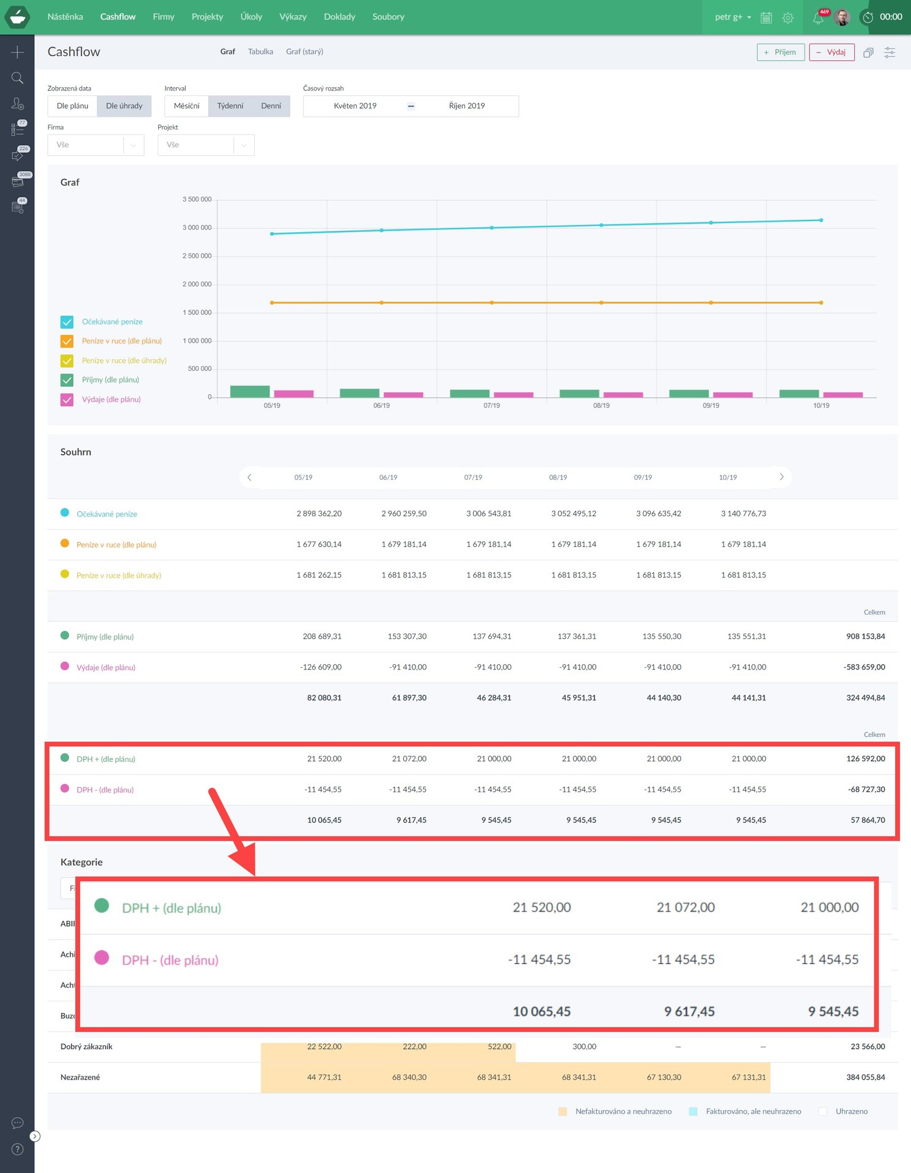Start the timer clock icon
Viewport: 911px width, 1173px height.
[868, 17]
